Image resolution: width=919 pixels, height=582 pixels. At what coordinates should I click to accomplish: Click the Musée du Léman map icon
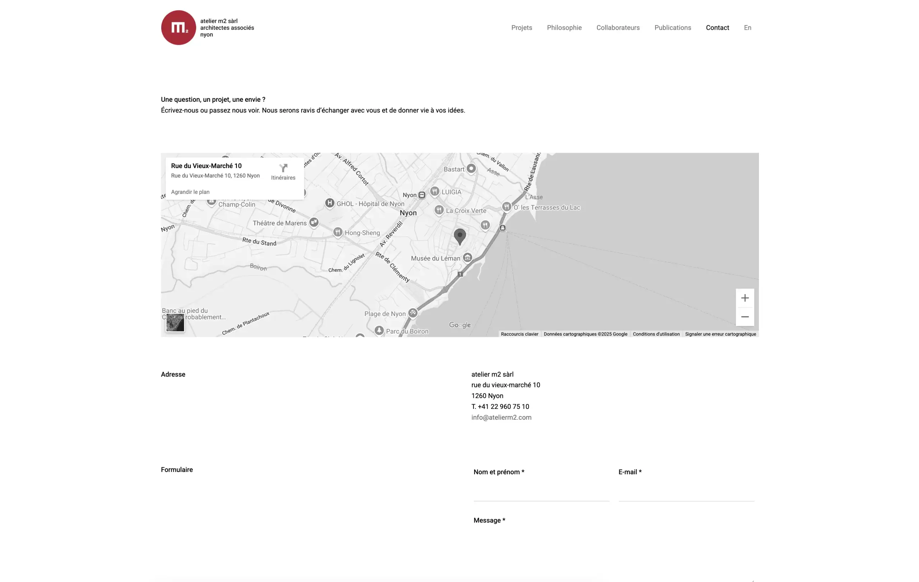(x=467, y=258)
